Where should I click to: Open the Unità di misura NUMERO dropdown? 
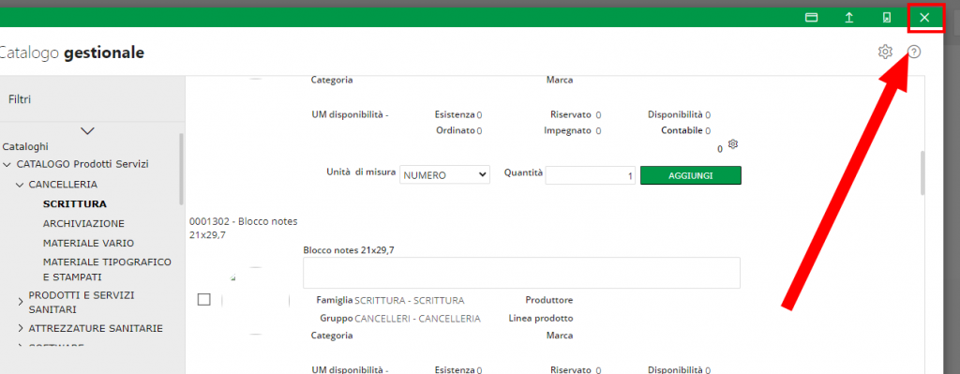(444, 175)
